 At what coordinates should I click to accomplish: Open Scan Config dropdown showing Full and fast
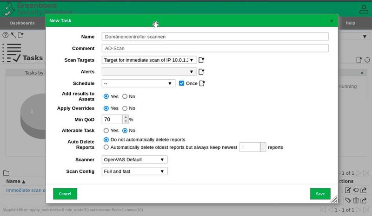(x=134, y=172)
